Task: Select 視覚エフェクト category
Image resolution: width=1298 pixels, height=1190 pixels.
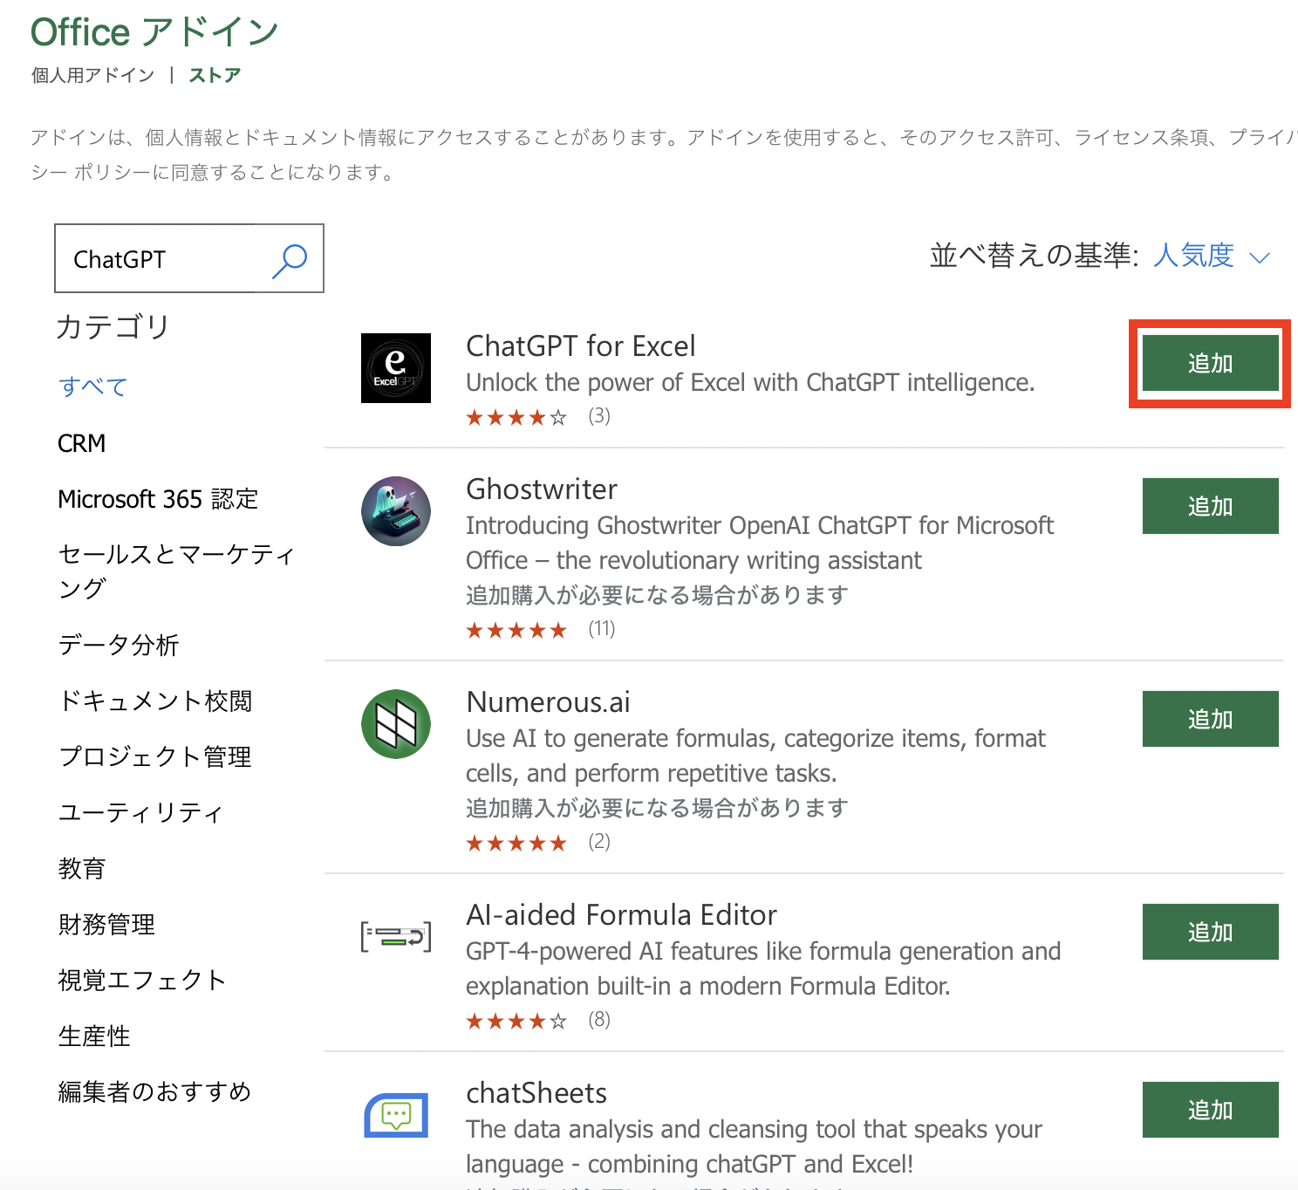Action: [x=142, y=980]
